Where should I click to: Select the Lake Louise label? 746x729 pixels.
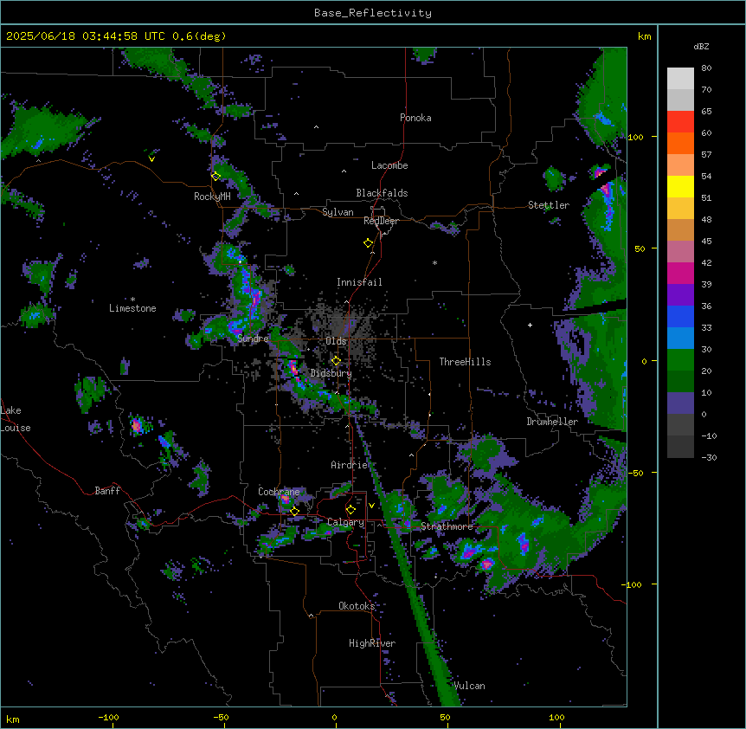[16, 419]
